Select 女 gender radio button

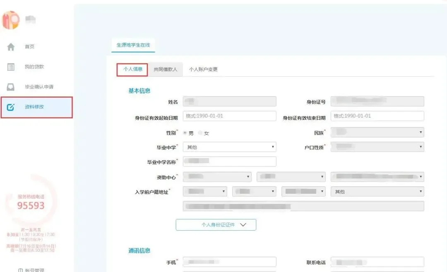[x=200, y=133]
